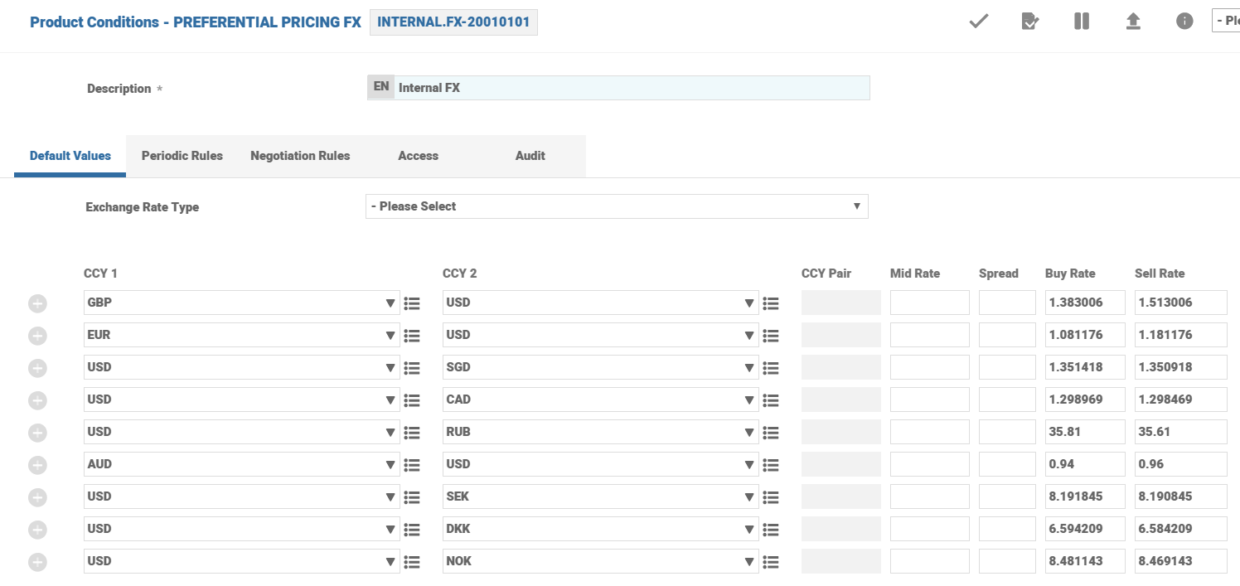
Task: Click the hold (pause) icon in the toolbar
Action: [1082, 22]
